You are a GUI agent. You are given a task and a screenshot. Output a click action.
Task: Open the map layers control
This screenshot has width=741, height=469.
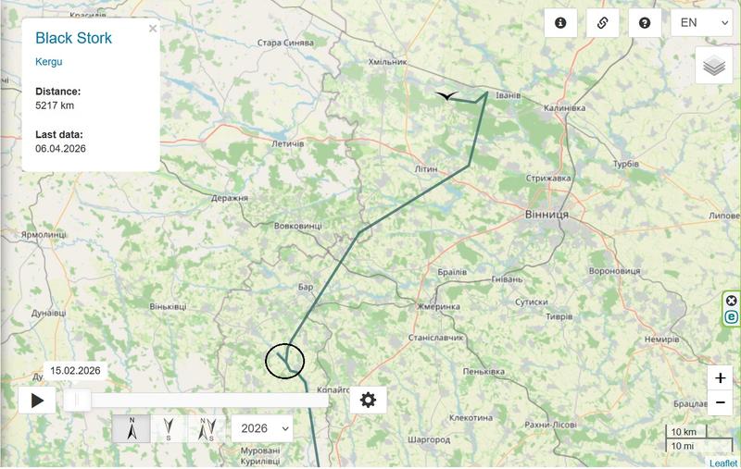(x=714, y=66)
